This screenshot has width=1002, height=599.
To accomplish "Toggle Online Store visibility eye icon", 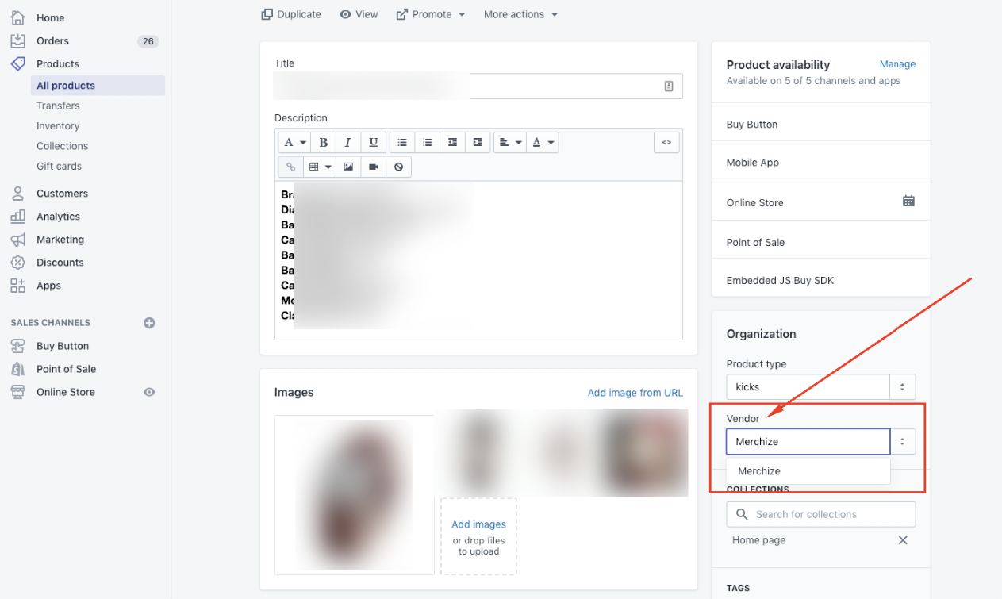I will tap(149, 392).
